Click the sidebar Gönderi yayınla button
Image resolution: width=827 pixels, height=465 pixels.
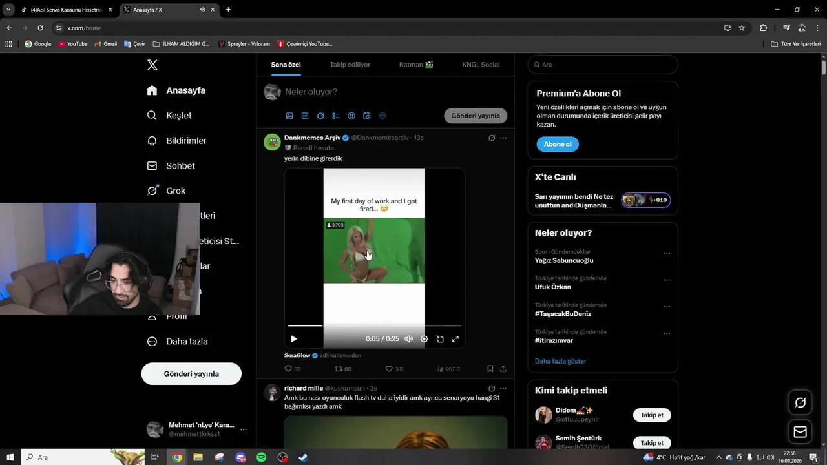[191, 374]
